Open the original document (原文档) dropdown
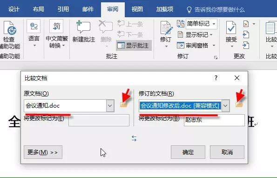Viewport: 277px width, 178px height. tap(110, 106)
